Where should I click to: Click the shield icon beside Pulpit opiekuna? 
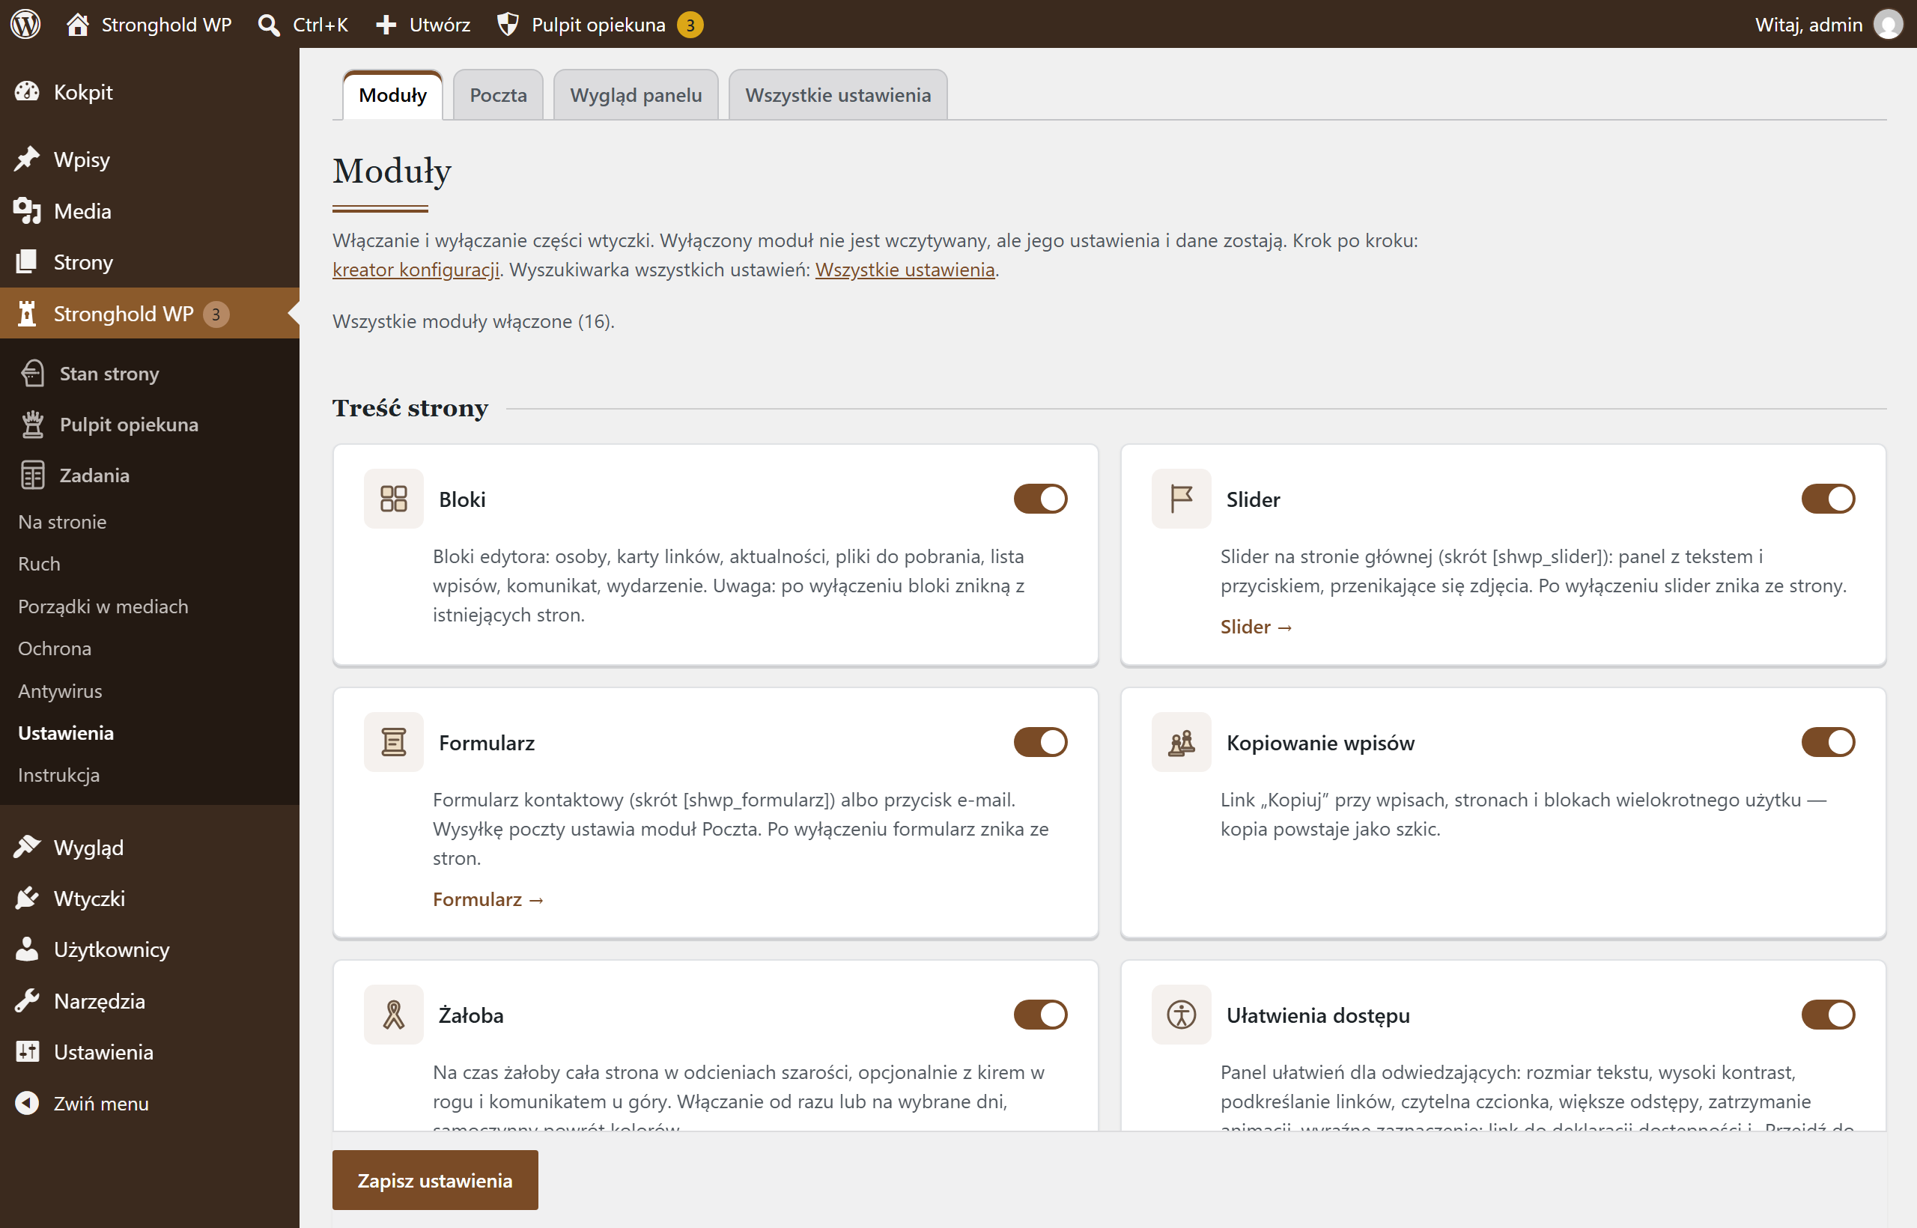[508, 25]
